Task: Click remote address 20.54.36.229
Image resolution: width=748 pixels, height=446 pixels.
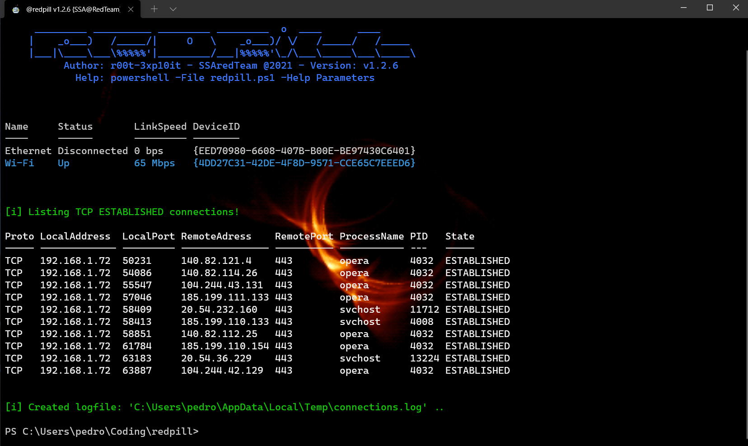Action: 216,358
